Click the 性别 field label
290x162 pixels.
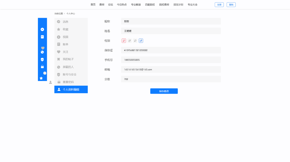tap(107, 40)
